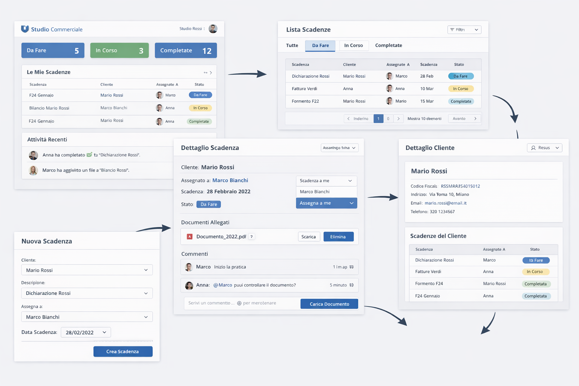Screen dimensions: 579x386
Task: Click the green check icon in Attività Recenti
Action: (x=89, y=155)
